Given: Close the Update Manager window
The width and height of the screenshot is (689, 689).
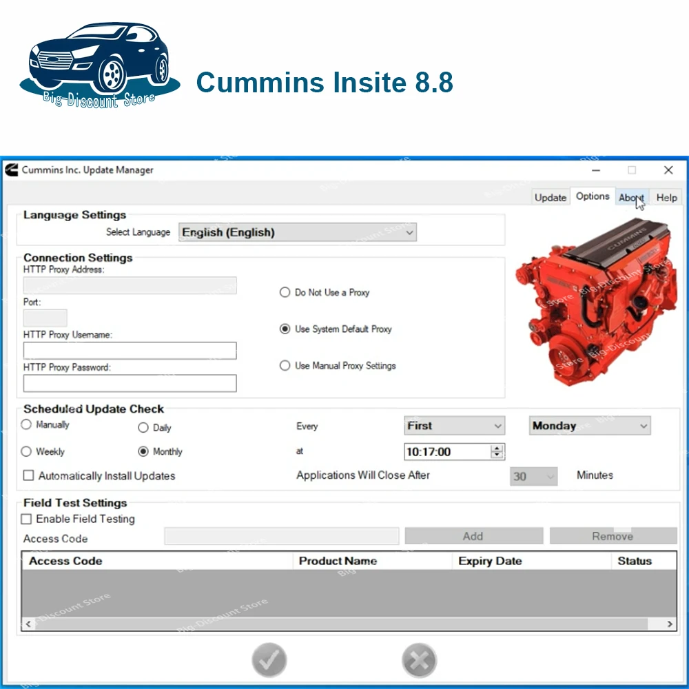Looking at the screenshot, I should [x=668, y=170].
